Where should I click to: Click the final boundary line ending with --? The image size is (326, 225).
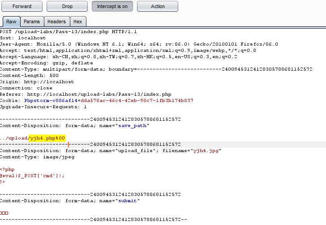(93, 219)
